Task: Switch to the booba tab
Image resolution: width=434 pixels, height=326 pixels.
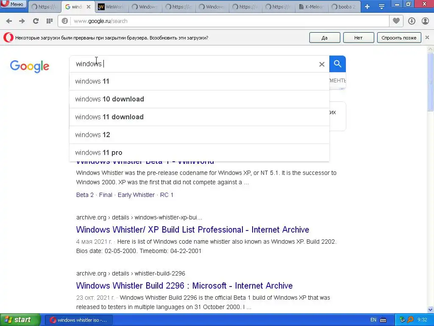Action: tap(344, 7)
